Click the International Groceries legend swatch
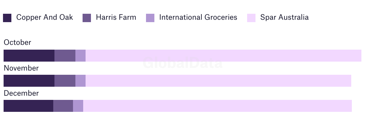Viewport: 365px width, 125px height. coord(150,18)
